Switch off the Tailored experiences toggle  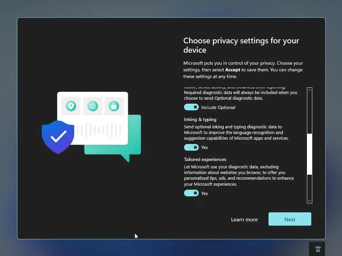[x=191, y=193]
